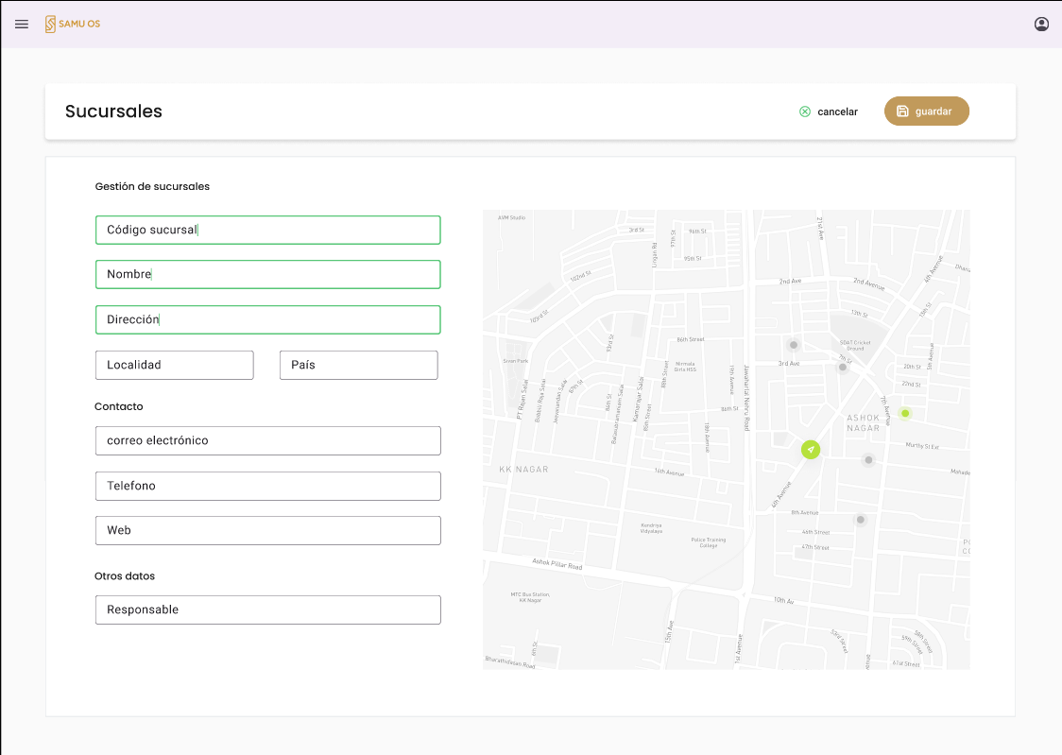
Task: Focus the Responsable input field
Action: [x=267, y=609]
